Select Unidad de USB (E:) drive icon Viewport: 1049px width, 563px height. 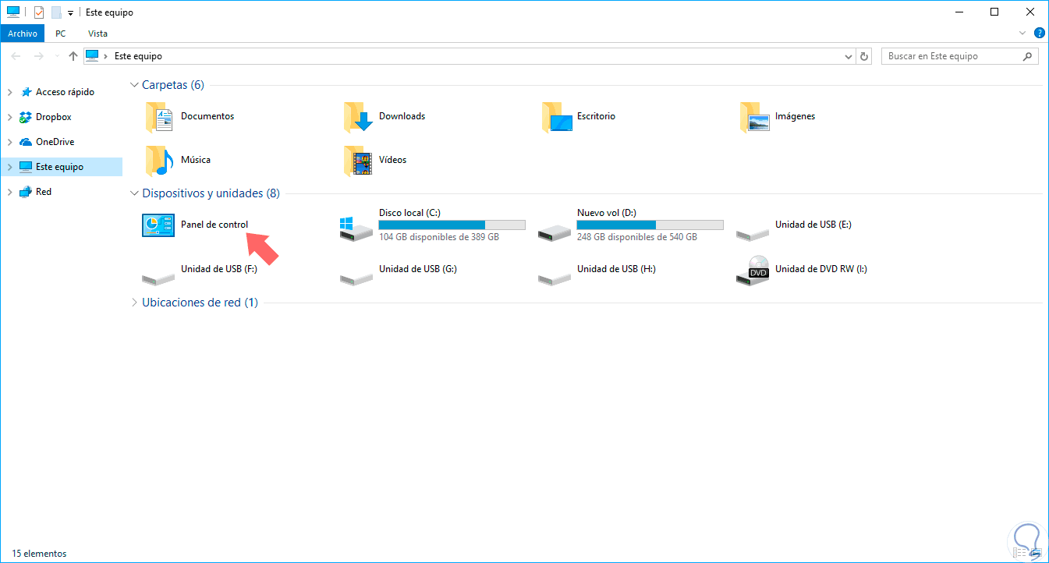752,232
